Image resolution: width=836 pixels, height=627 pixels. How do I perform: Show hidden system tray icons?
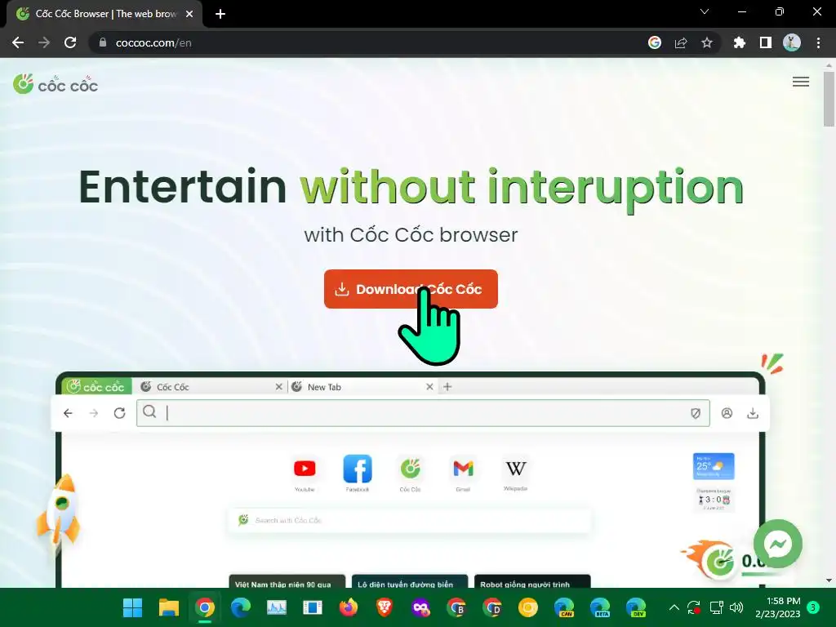tap(674, 607)
